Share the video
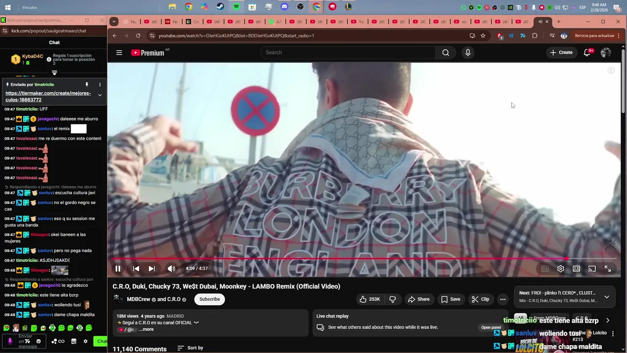The width and height of the screenshot is (627, 353). (419, 299)
